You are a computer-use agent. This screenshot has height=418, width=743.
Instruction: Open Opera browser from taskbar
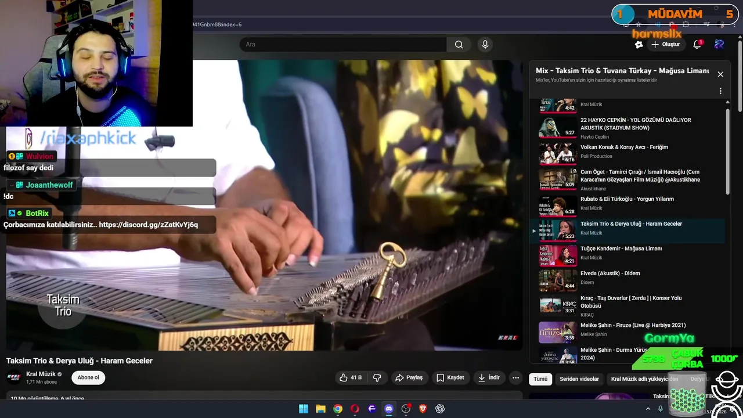point(355,409)
